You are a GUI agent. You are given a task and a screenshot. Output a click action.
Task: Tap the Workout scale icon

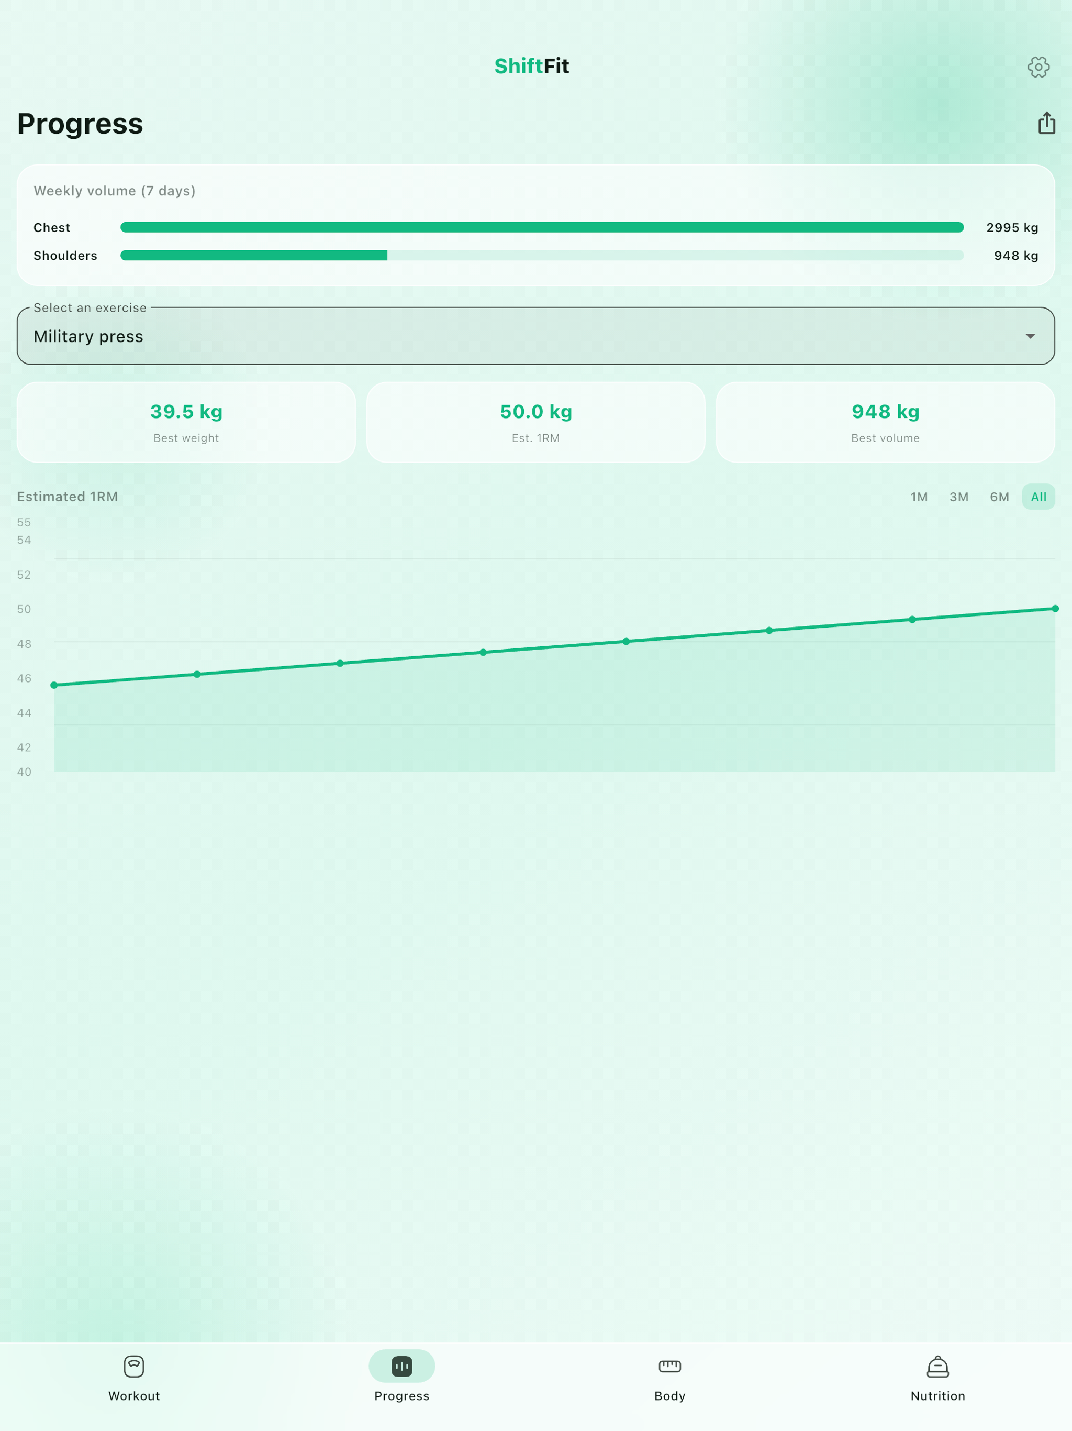click(x=134, y=1366)
